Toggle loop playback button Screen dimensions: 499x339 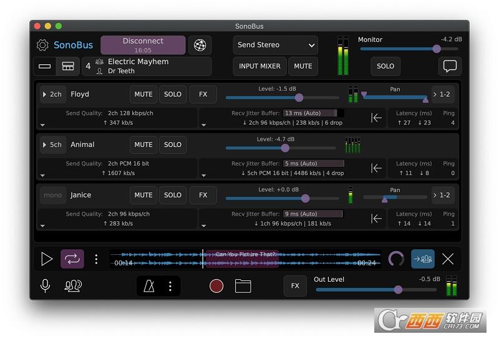pyautogui.click(x=72, y=259)
